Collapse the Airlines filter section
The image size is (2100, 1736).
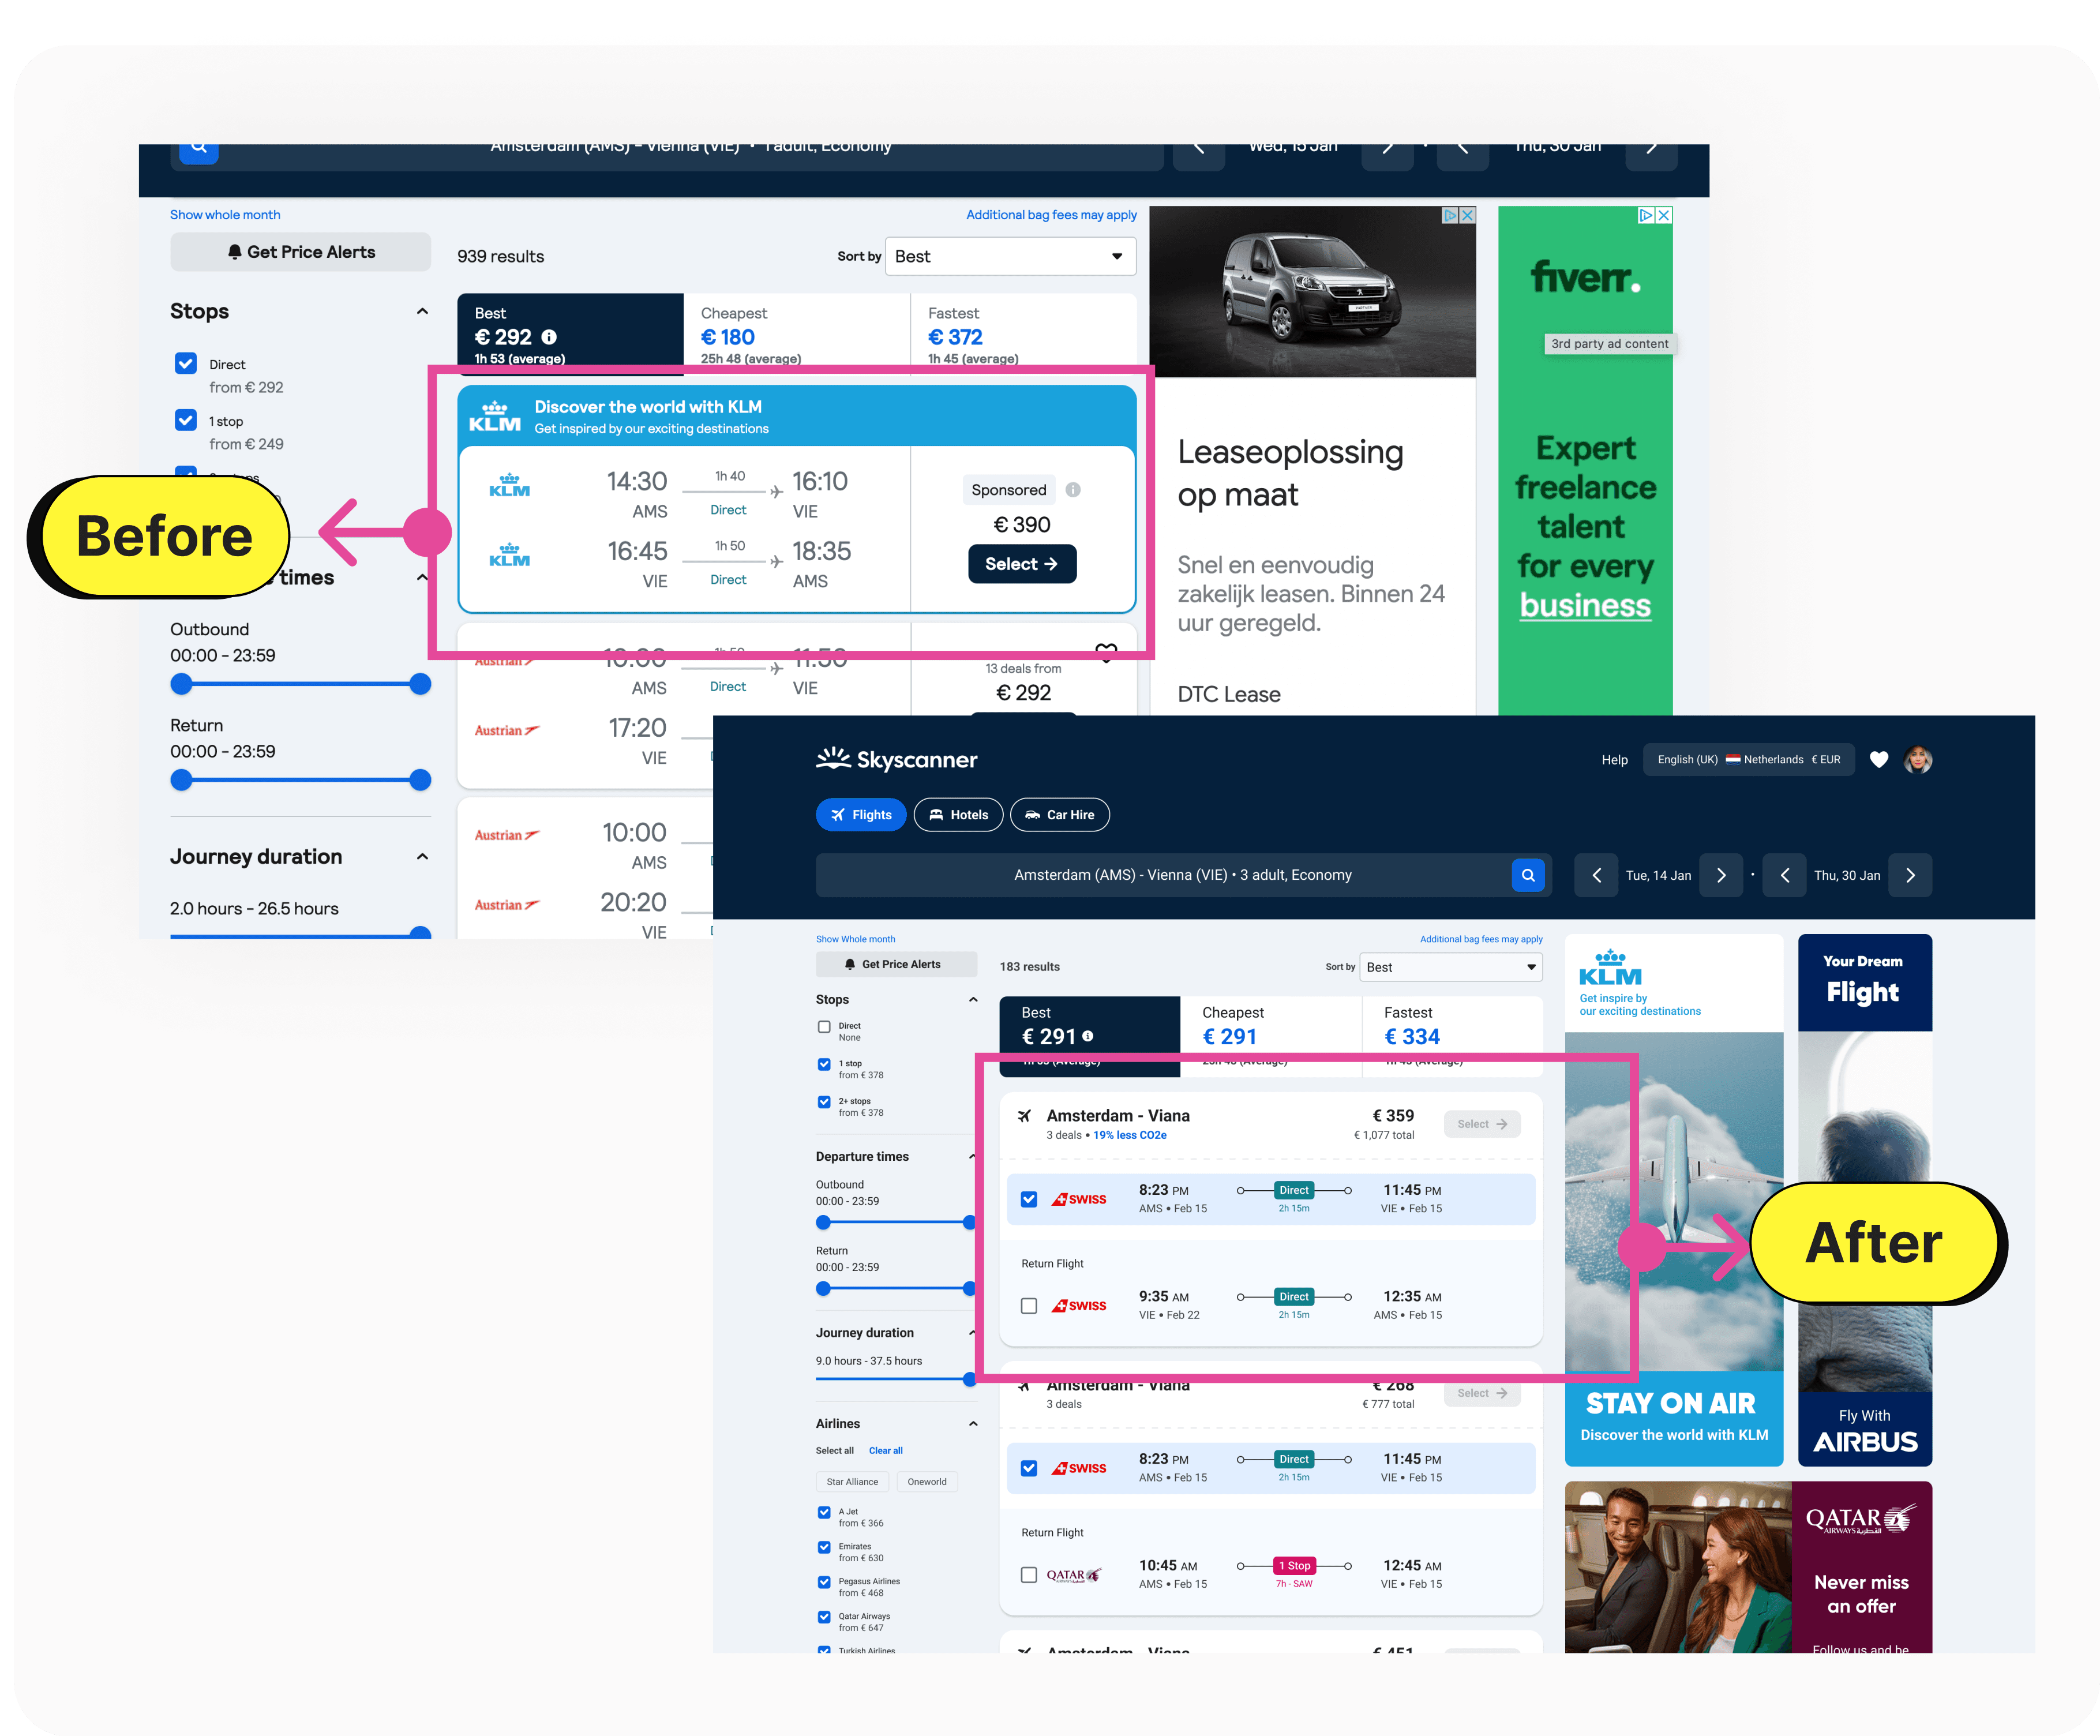point(973,1424)
